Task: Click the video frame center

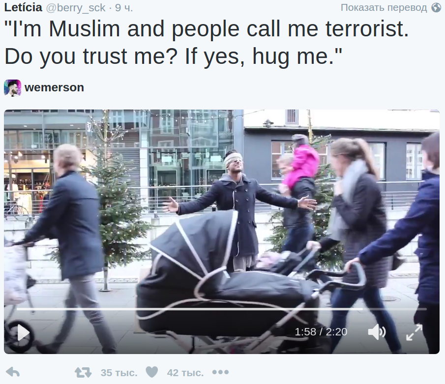Action: pos(222,232)
